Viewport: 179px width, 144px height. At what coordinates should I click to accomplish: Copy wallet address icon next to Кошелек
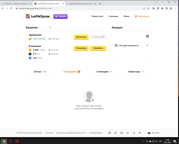coord(50,28)
